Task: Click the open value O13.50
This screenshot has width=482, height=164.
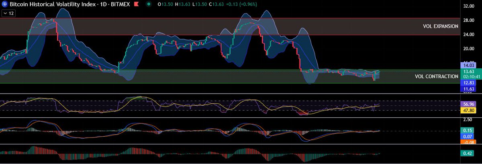Action: click(166, 4)
